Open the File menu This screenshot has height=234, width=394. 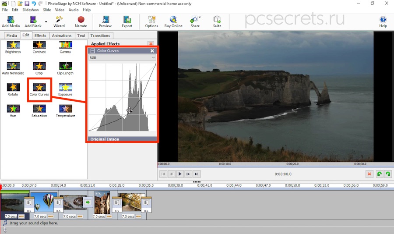[x=5, y=10]
